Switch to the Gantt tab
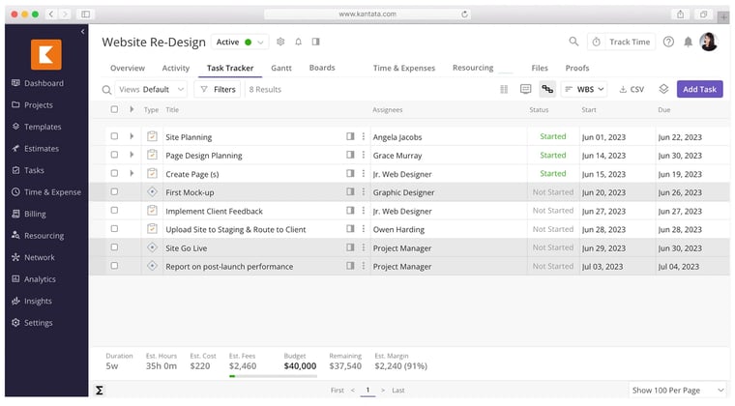 click(280, 69)
